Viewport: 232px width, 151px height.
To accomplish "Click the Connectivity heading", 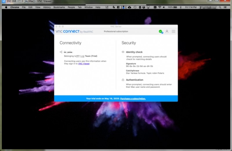I will [70, 43].
